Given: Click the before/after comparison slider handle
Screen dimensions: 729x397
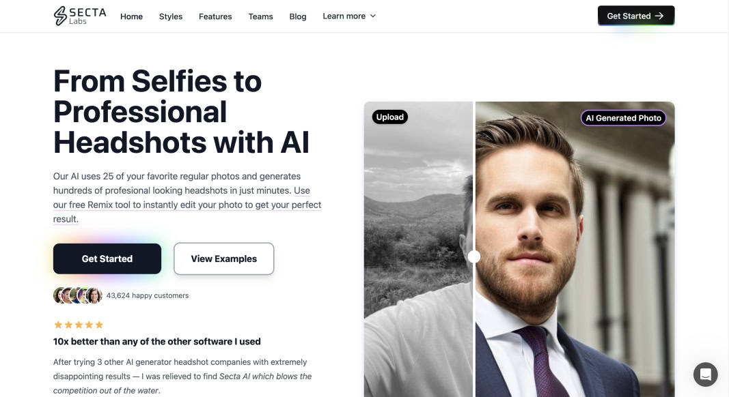Looking at the screenshot, I should point(473,256).
